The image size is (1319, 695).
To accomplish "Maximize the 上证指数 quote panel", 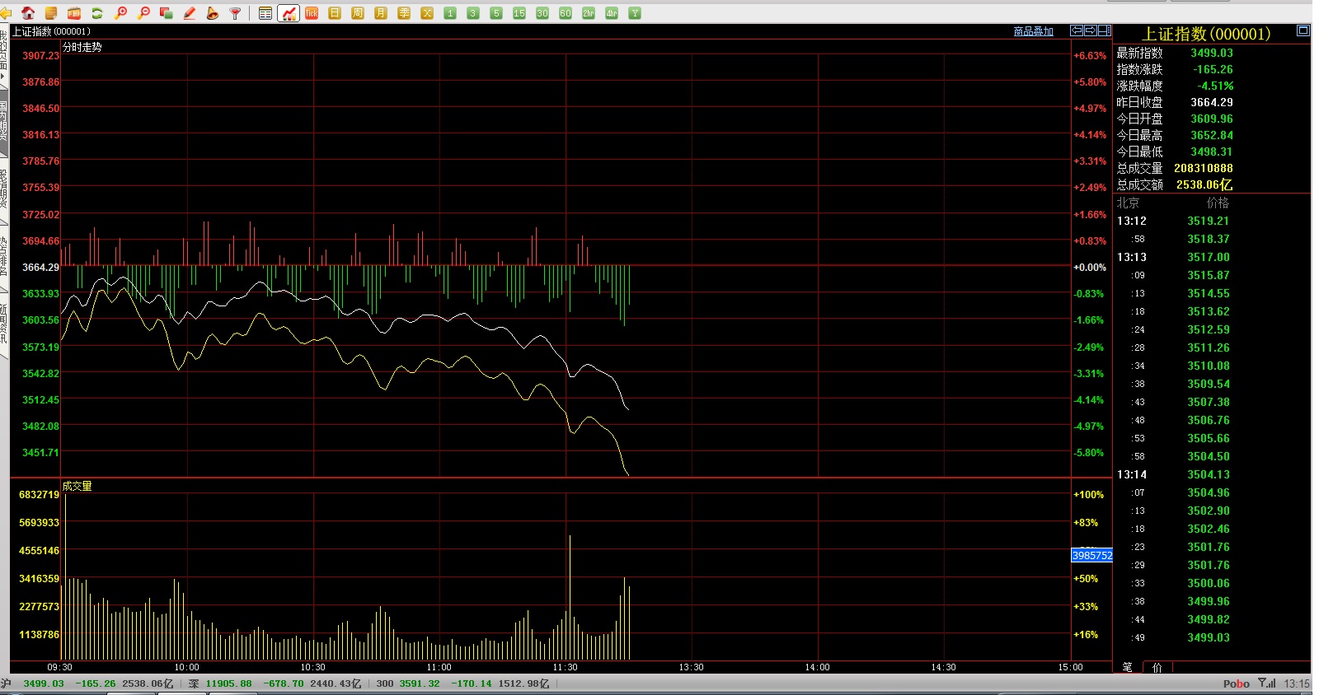I will [x=1303, y=31].
